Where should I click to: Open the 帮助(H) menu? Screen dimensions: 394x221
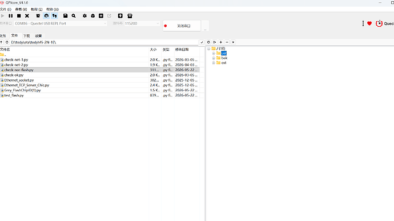coord(53,9)
